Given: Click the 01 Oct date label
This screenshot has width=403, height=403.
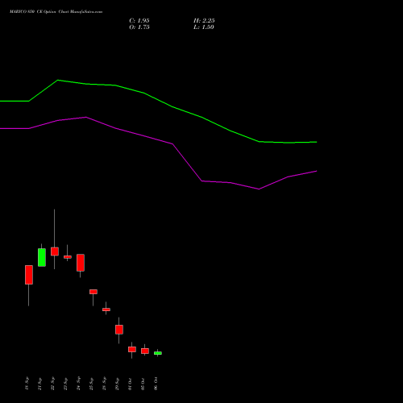Looking at the screenshot, I should click(x=130, y=384).
